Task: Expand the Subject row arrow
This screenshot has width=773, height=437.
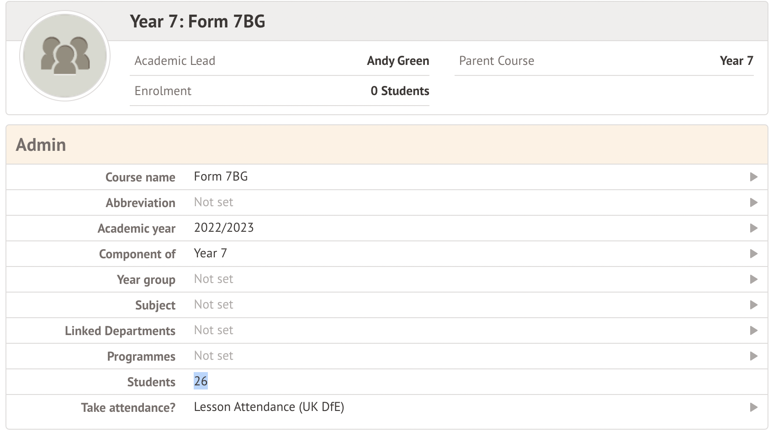Action: (753, 305)
